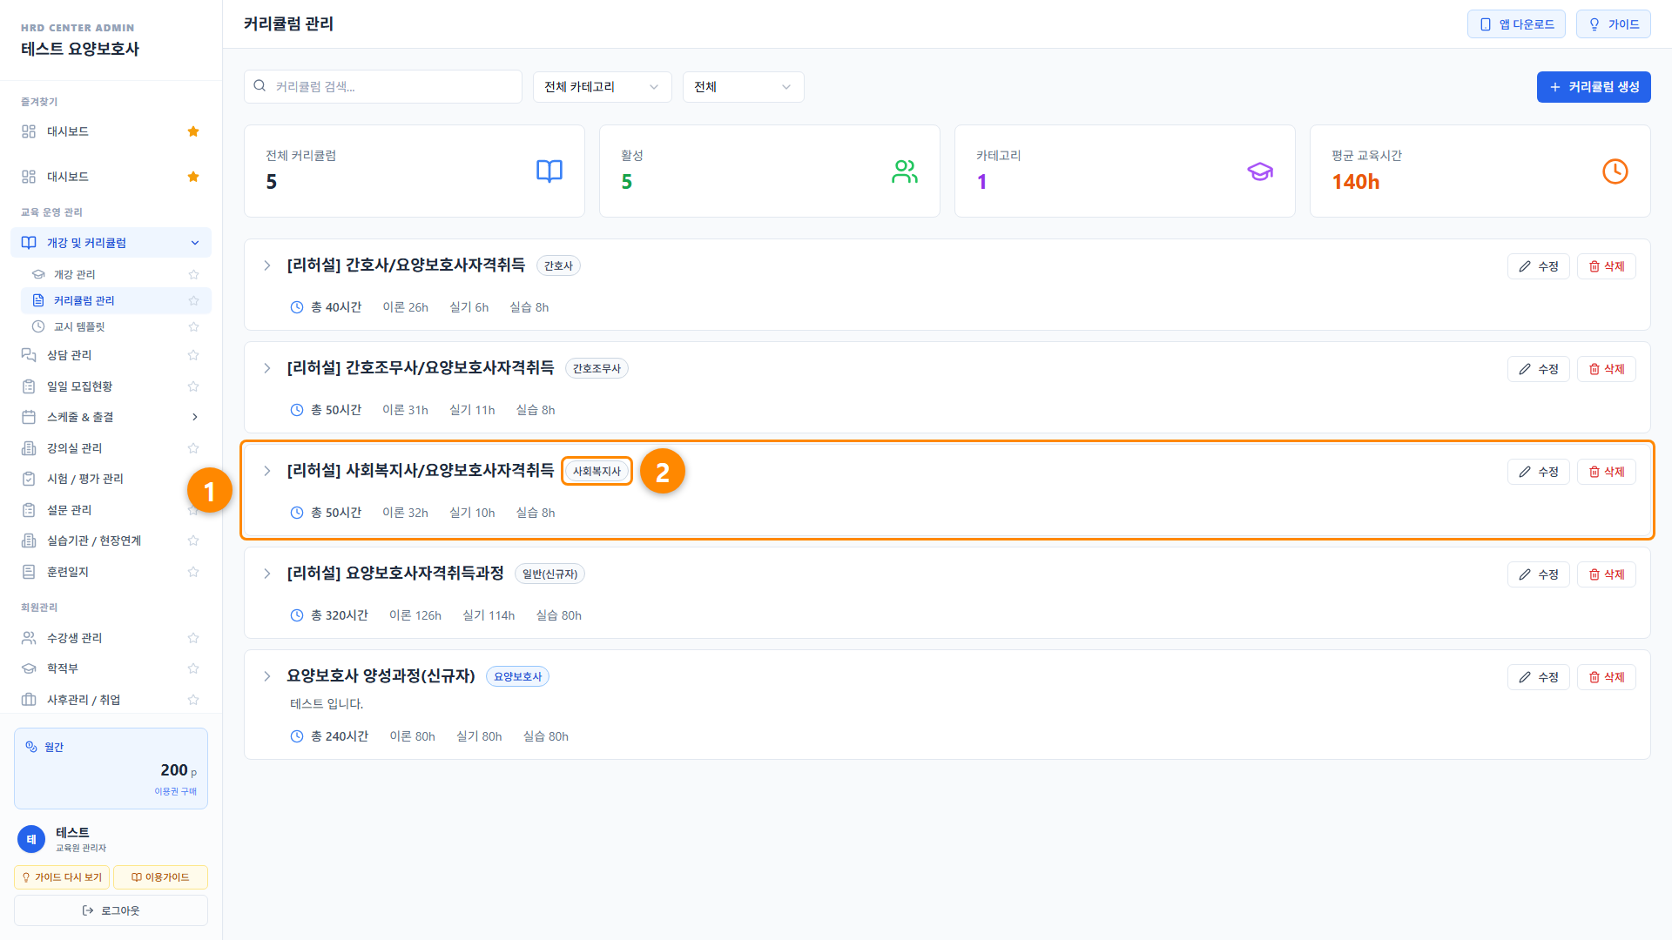Expand the 스케줄 & 출결 submenu
Screen dimensions: 1672x940
click(x=111, y=417)
